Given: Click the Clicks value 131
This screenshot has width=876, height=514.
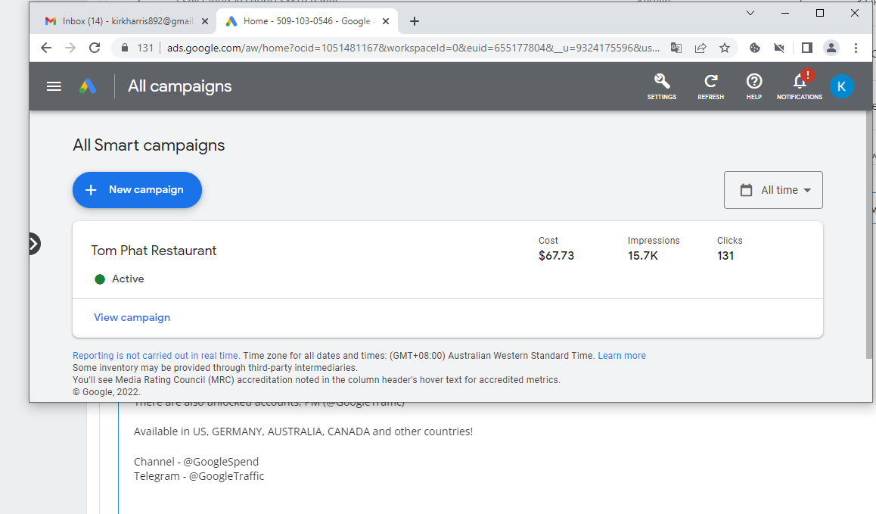Looking at the screenshot, I should 725,256.
